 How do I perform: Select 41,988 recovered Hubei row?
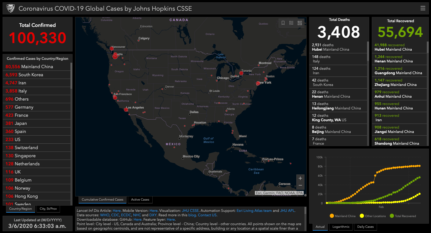[x=399, y=47]
